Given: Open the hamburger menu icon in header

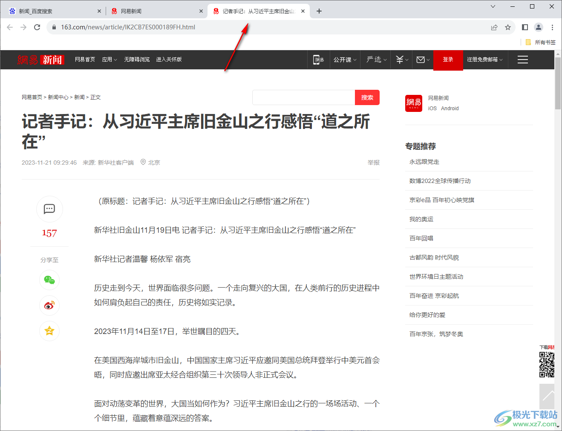Looking at the screenshot, I should coord(523,60).
